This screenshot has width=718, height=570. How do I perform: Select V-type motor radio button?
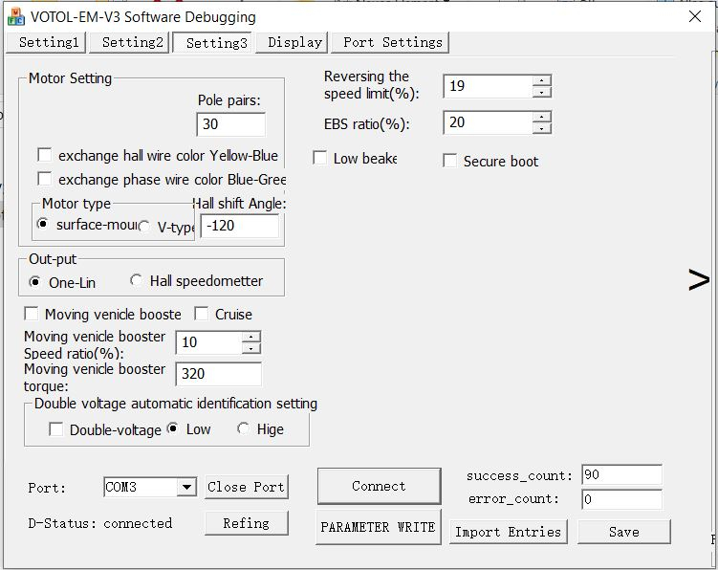click(144, 227)
